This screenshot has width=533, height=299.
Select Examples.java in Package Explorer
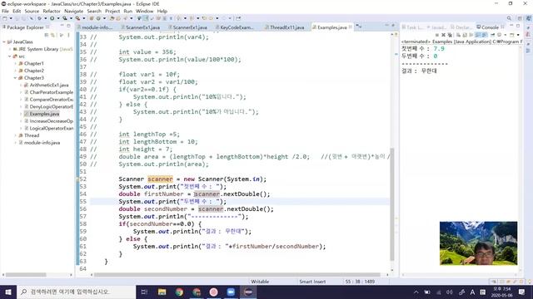pyautogui.click(x=44, y=114)
